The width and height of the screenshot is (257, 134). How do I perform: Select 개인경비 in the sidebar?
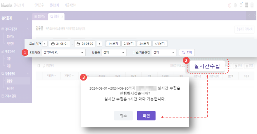pos(11,44)
